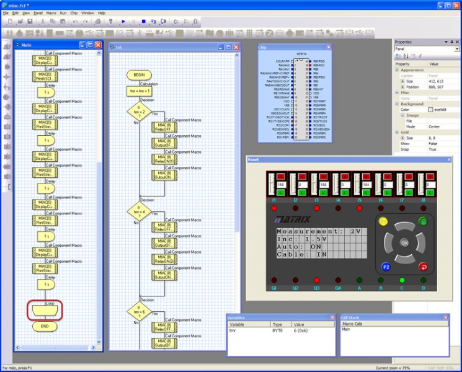The width and height of the screenshot is (462, 372).
Task: Set input I1 high with H
Action: point(280,177)
